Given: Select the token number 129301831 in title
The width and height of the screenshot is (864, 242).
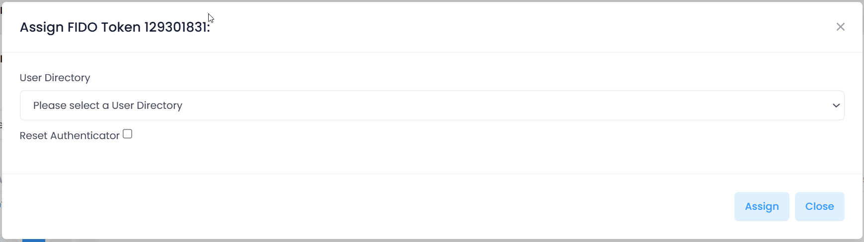Looking at the screenshot, I should point(176,27).
